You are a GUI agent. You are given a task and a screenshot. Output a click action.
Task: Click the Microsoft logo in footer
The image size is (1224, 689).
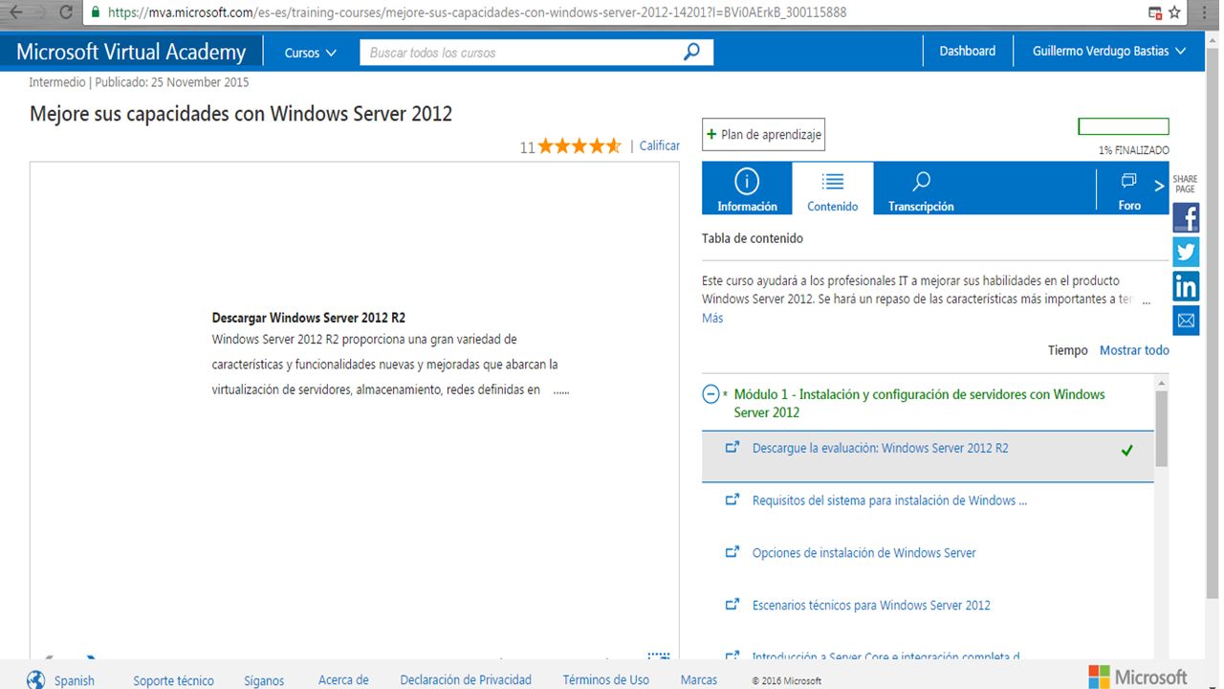click(x=1137, y=678)
